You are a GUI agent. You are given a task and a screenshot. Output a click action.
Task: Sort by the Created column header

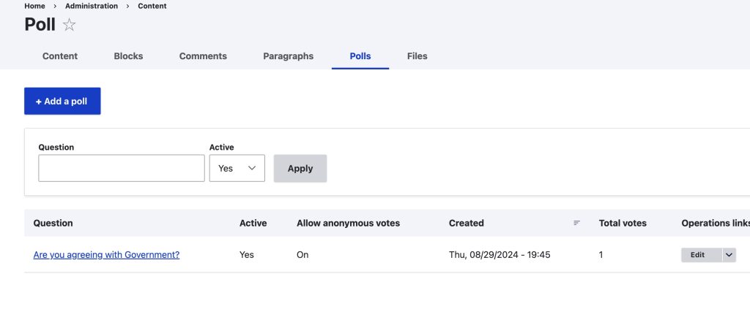coord(466,224)
